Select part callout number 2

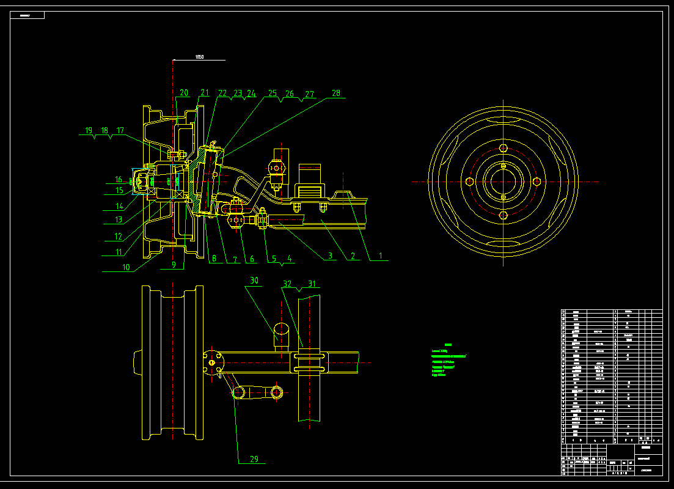(353, 256)
